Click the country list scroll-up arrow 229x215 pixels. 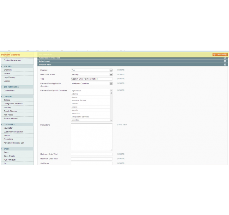(111, 90)
